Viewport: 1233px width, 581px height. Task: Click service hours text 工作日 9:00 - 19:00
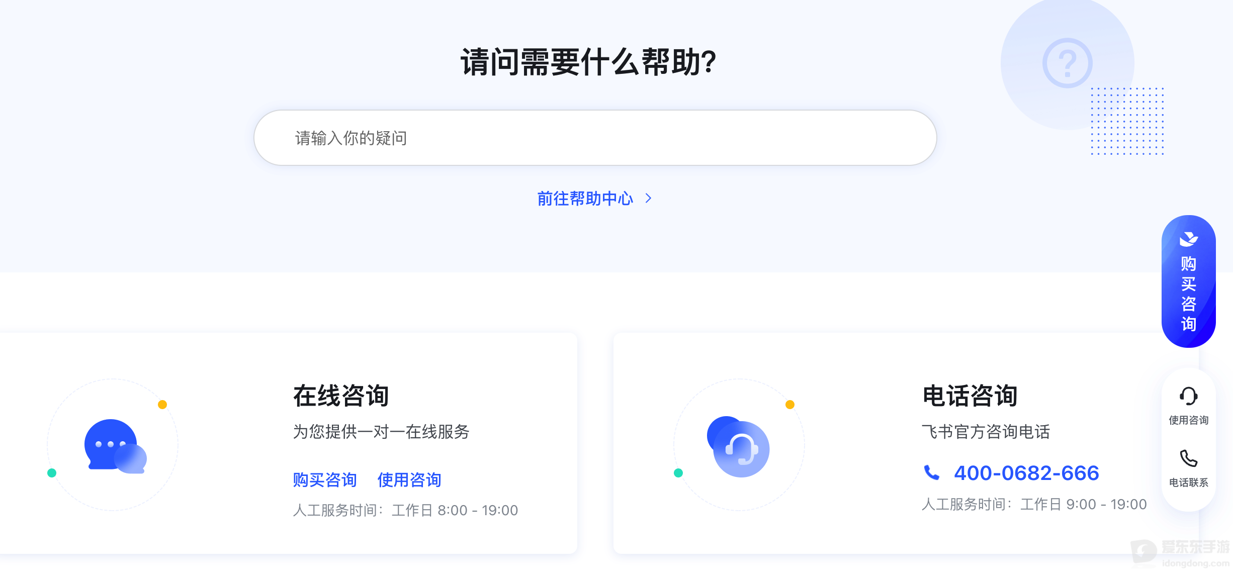click(1084, 504)
